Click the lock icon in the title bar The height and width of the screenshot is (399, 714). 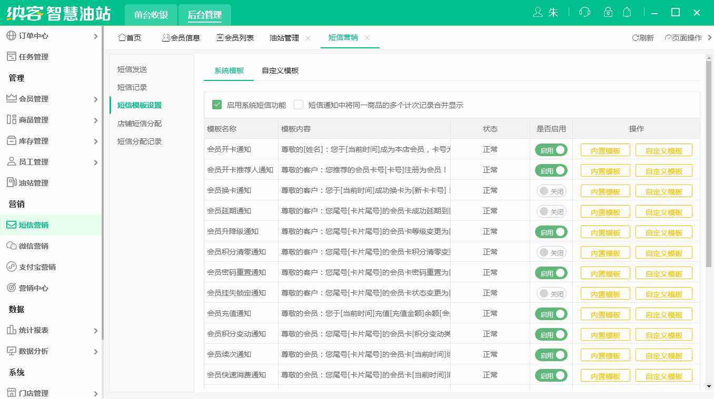click(x=608, y=12)
